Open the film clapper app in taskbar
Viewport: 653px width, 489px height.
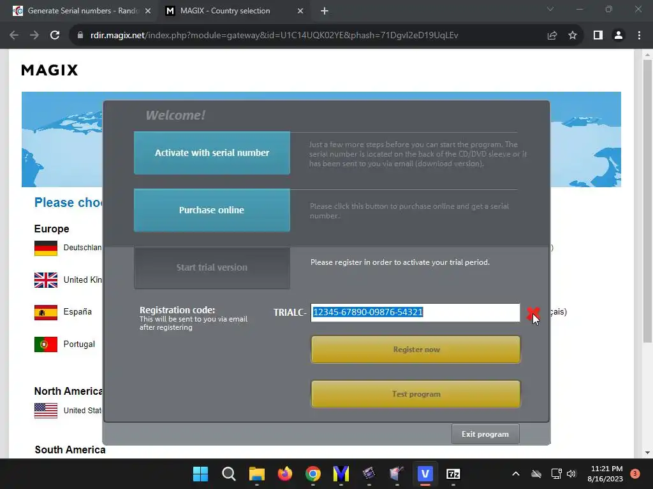[369, 474]
